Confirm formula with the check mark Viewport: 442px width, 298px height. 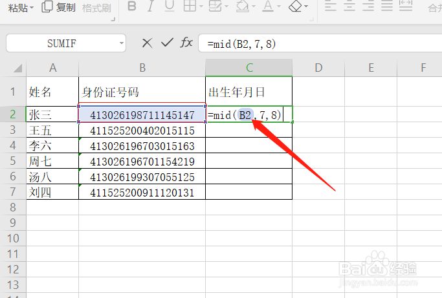[167, 43]
